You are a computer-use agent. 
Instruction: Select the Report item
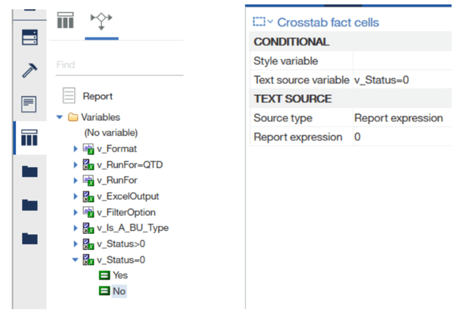tap(97, 96)
